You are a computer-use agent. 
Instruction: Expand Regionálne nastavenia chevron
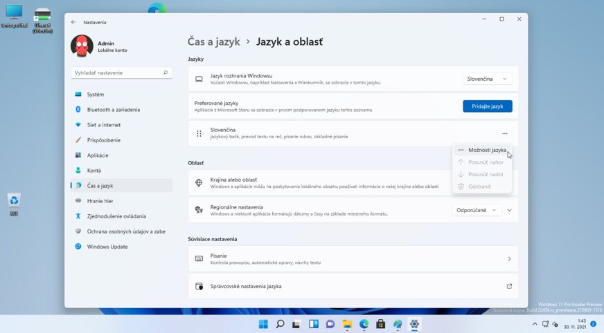[x=509, y=209]
